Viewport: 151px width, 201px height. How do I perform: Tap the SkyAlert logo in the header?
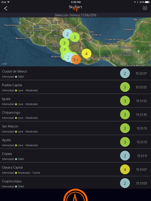pyautogui.click(x=75, y=8)
